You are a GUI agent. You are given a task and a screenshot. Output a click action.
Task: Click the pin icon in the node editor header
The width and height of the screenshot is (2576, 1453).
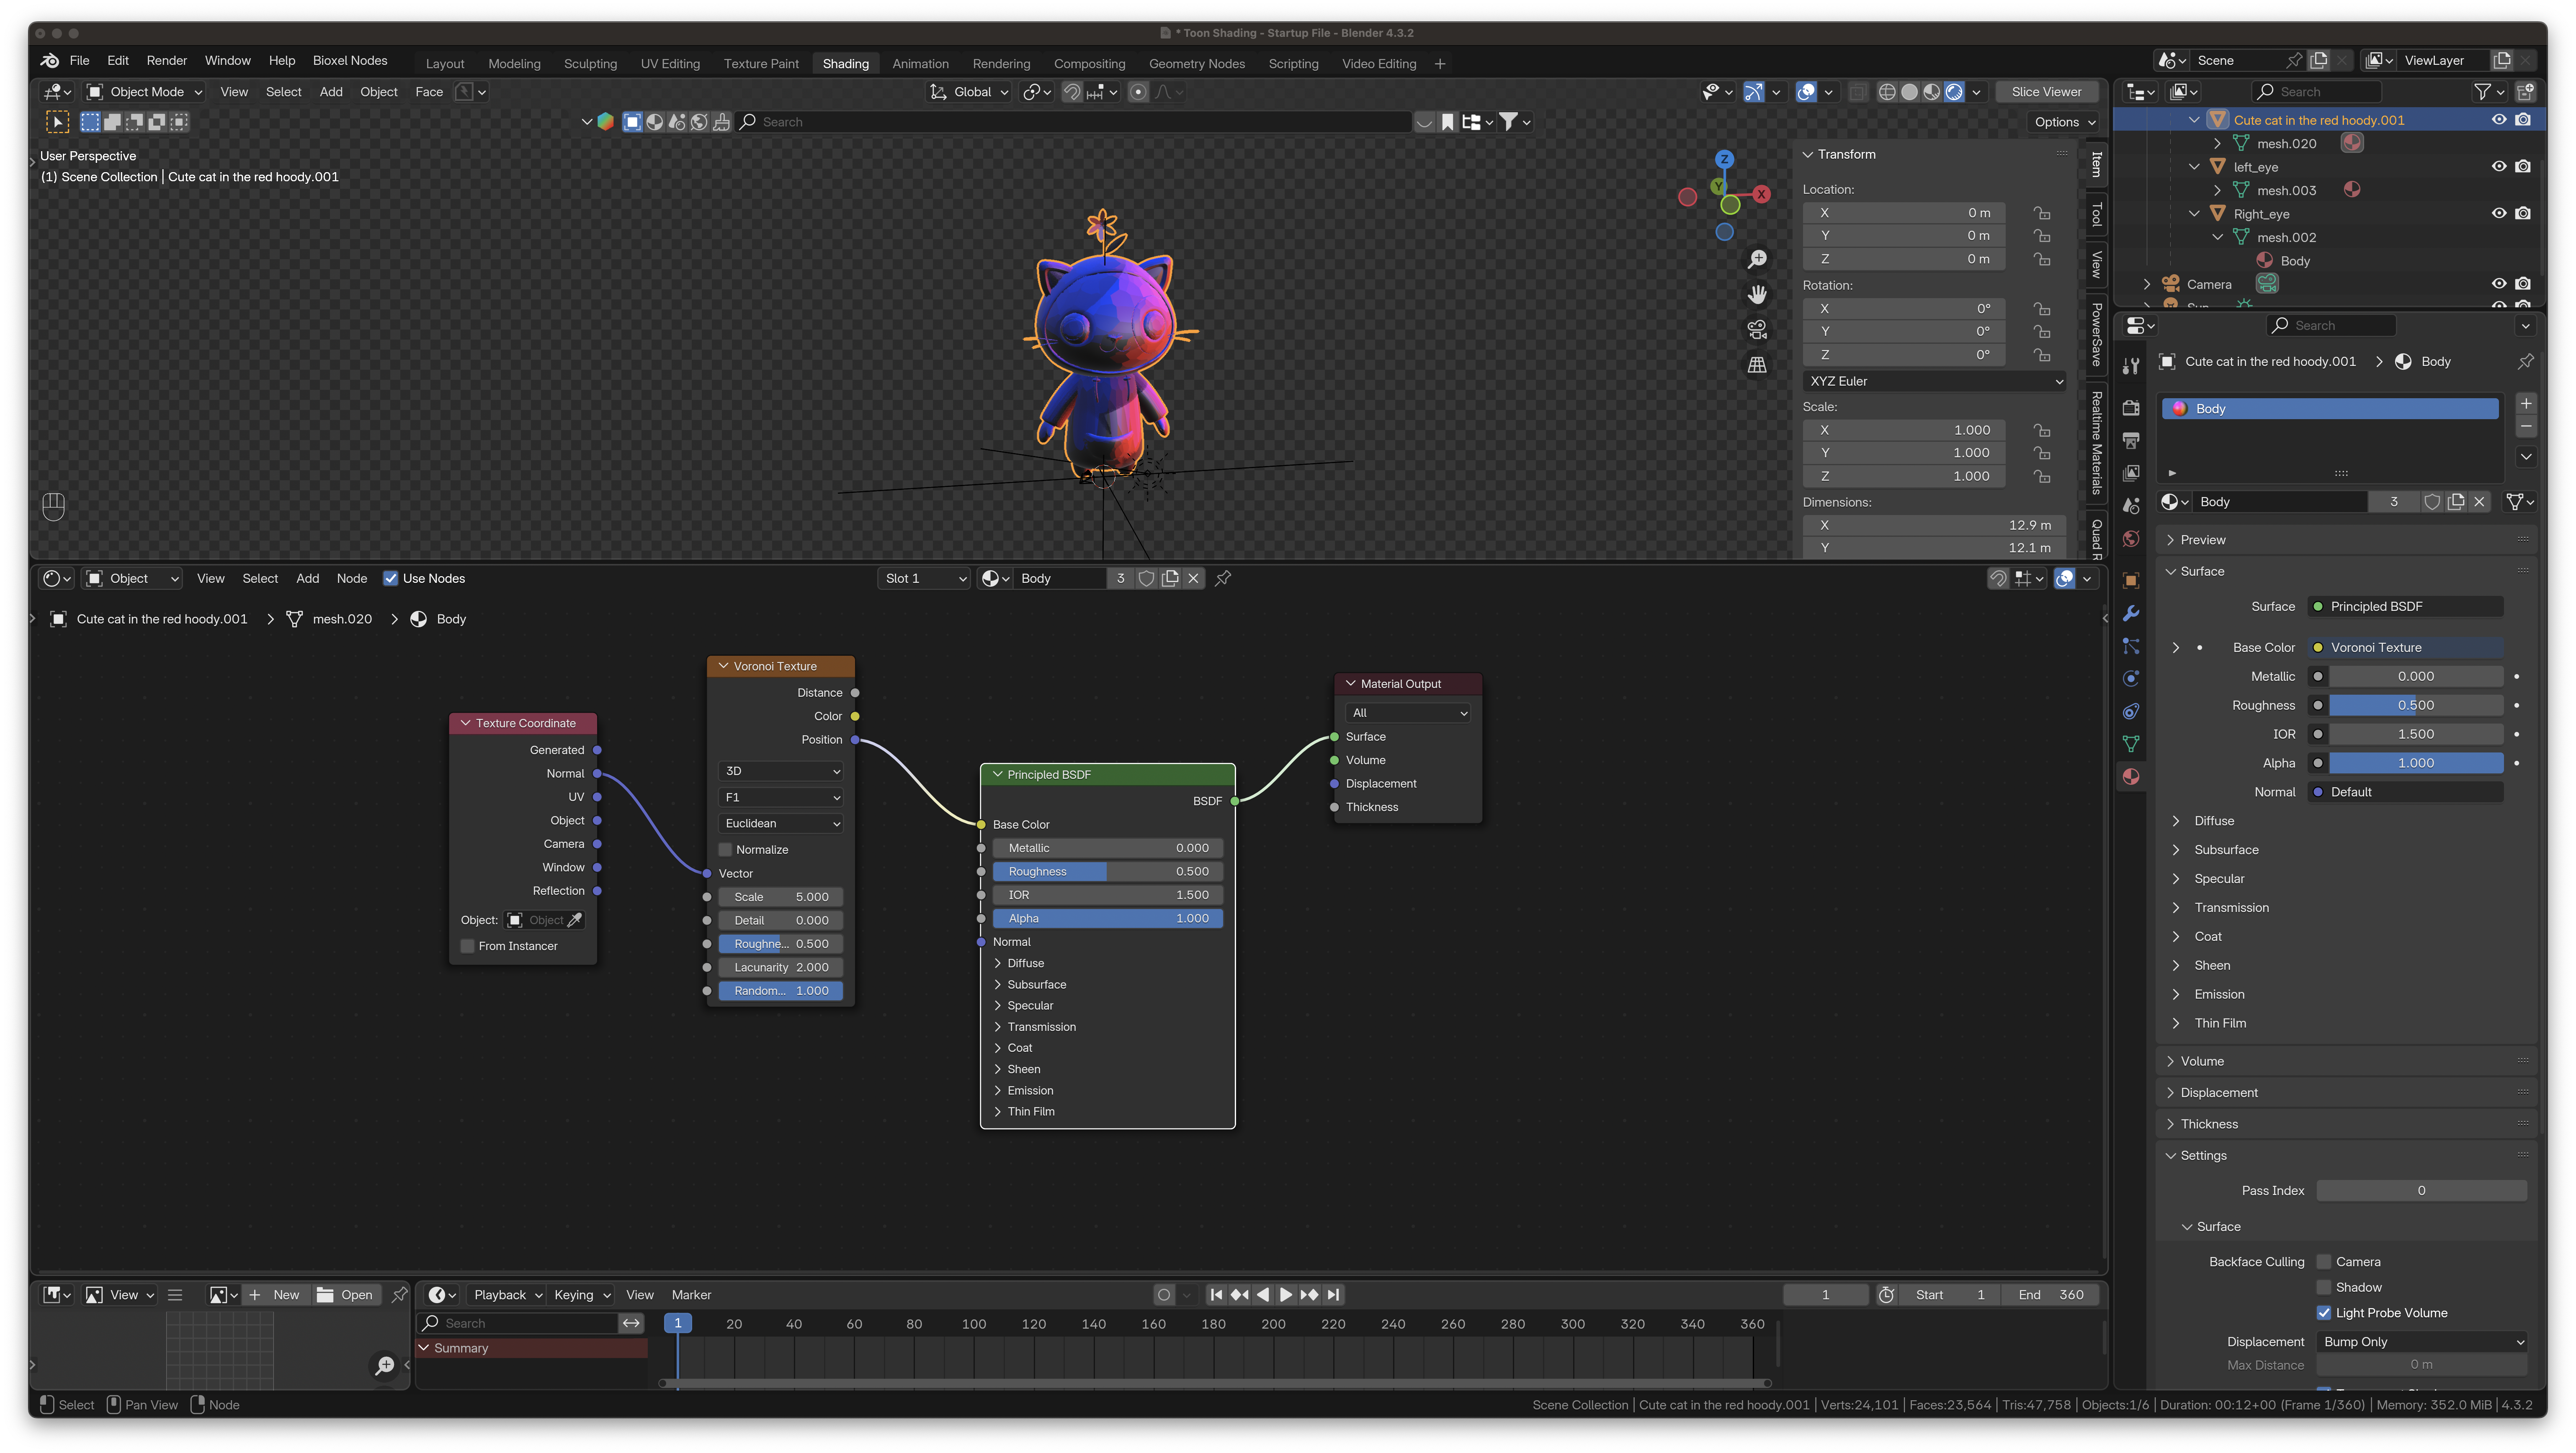pos(1223,578)
